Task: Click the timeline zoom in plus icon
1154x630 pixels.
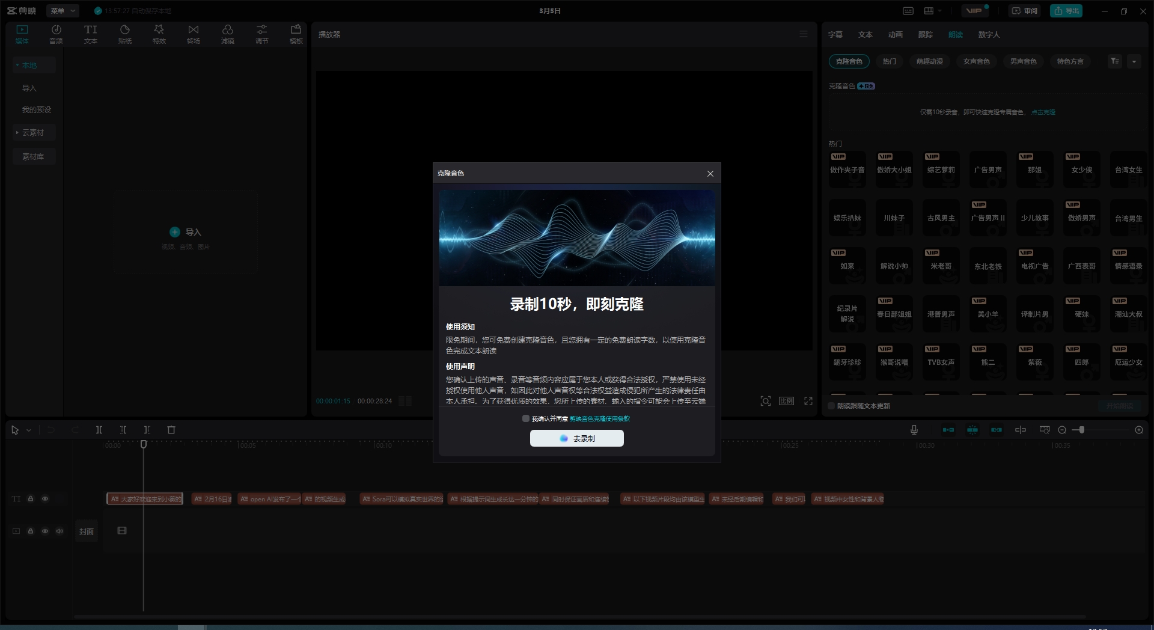Action: 1139,430
